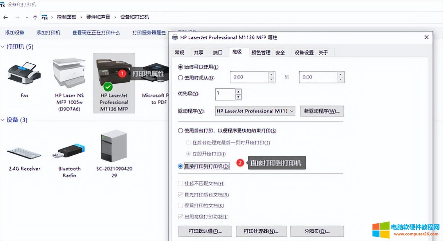This screenshot has height=241, width=443.
Task: Select the Fax printer icon
Action: coord(24,73)
